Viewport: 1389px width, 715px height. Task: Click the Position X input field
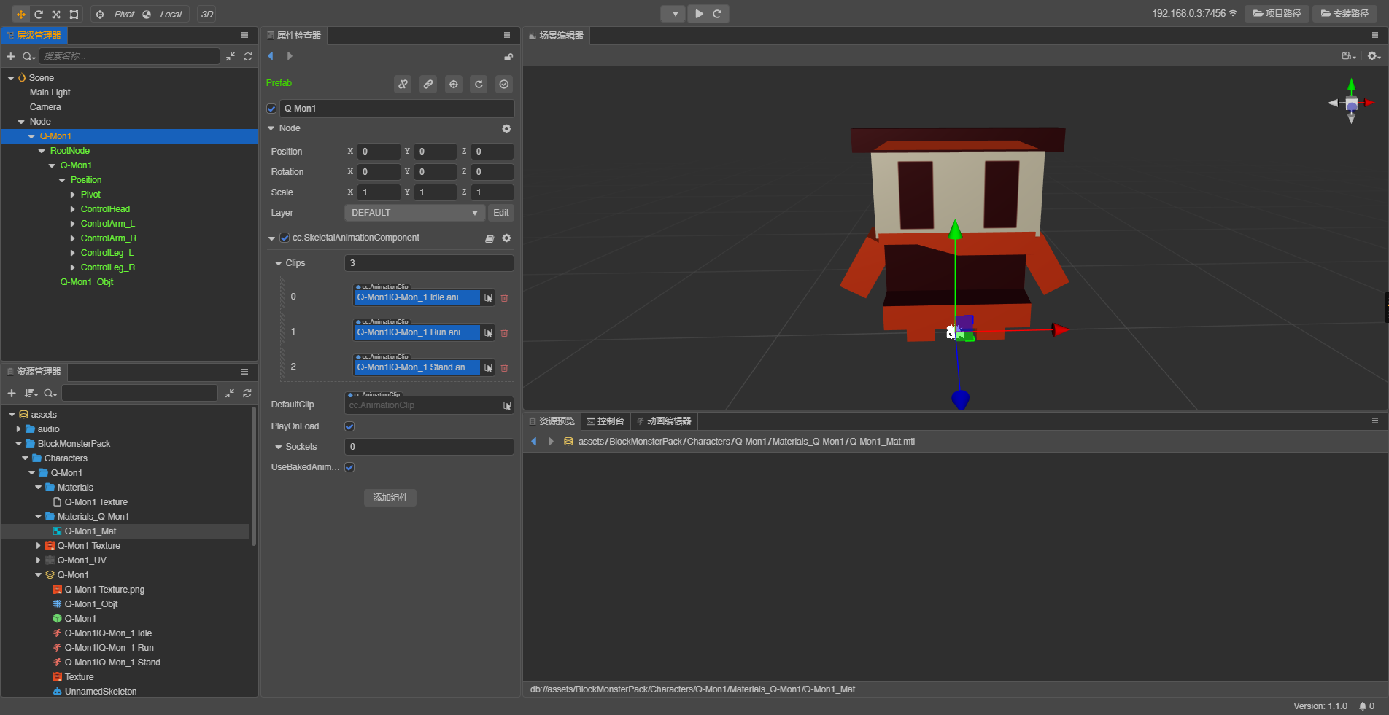tap(379, 152)
